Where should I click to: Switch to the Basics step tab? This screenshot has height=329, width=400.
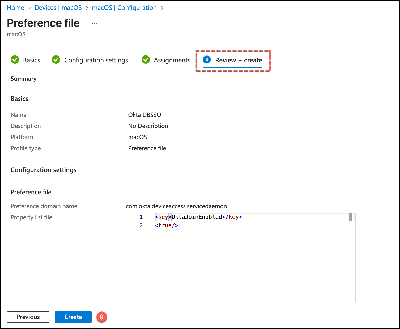click(x=31, y=60)
